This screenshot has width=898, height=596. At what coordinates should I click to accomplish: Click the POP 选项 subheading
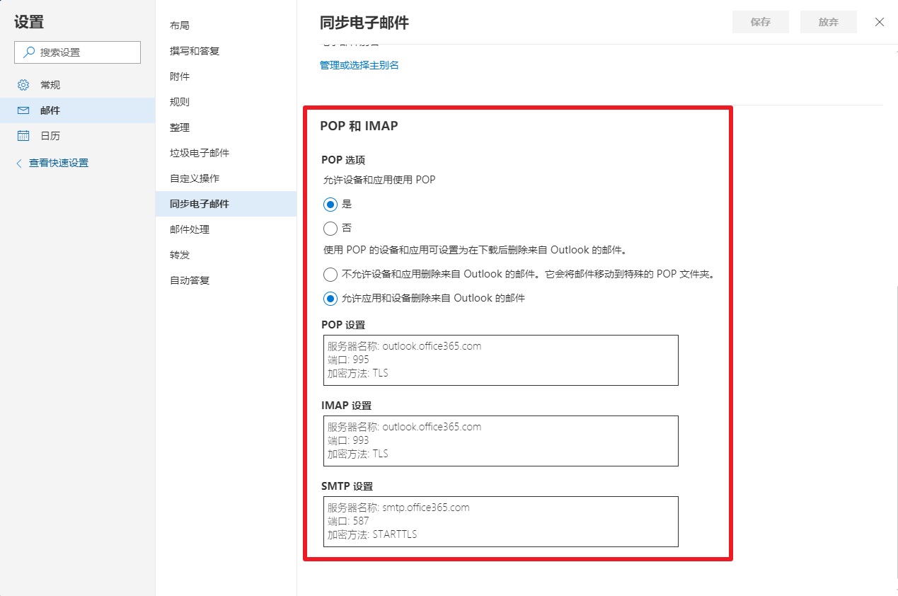[x=343, y=160]
